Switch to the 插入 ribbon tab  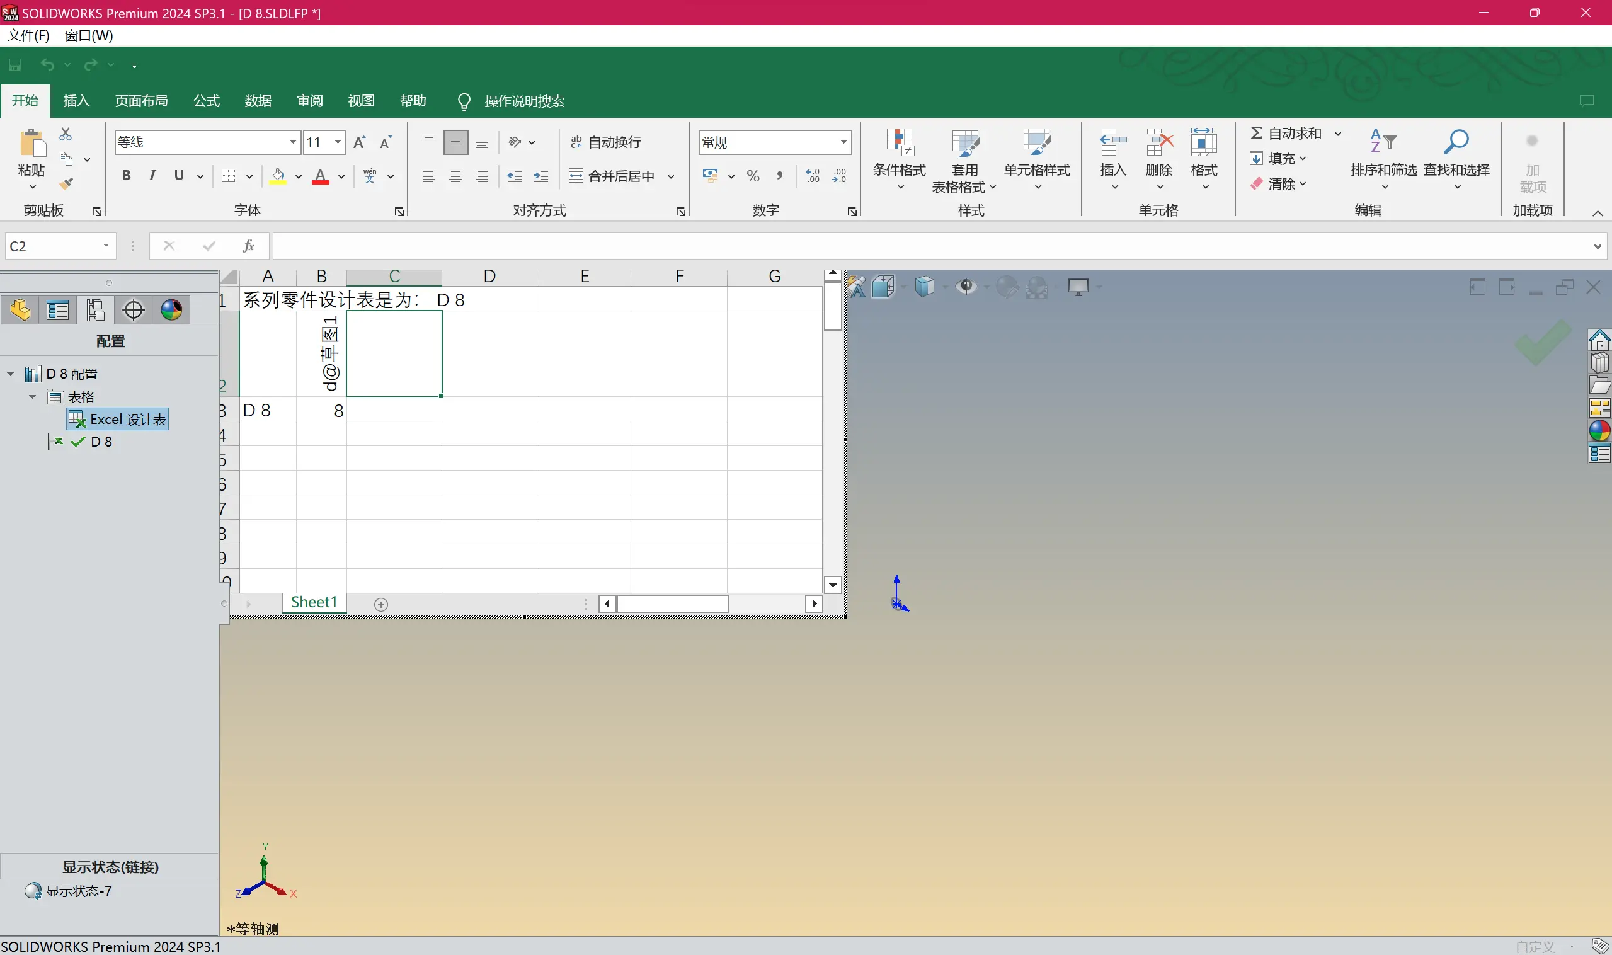(x=76, y=101)
